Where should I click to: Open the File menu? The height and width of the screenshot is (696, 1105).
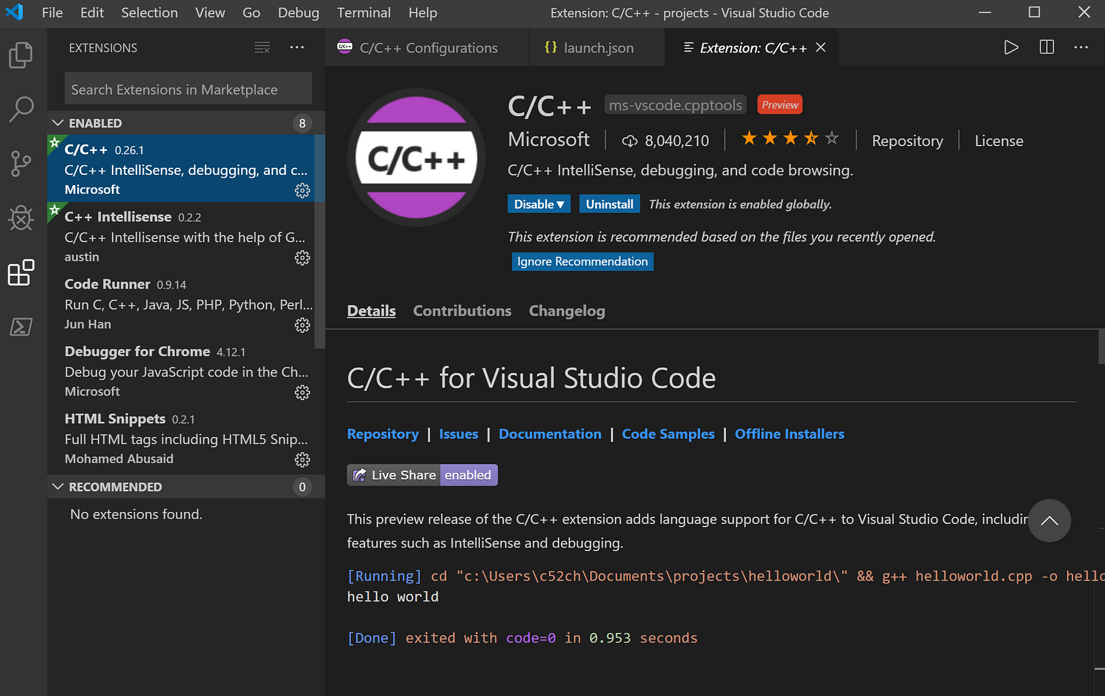pyautogui.click(x=52, y=13)
